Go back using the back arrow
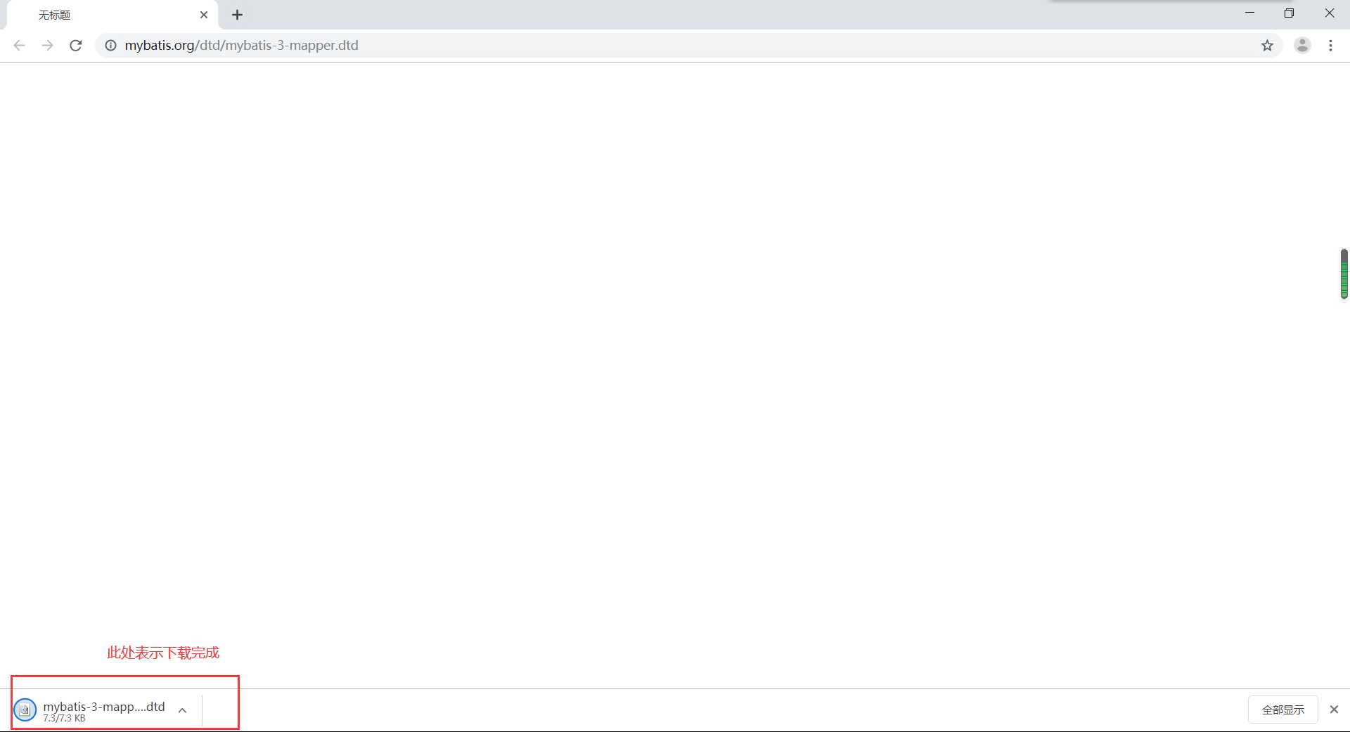The image size is (1350, 732). click(19, 46)
